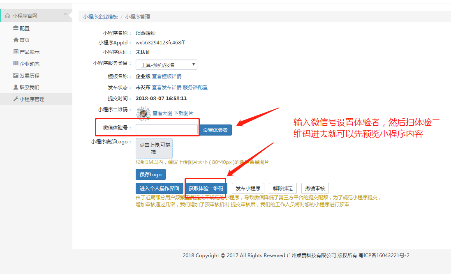
Task: Click the home icon beside 小程序官网
Action: tap(7, 16)
